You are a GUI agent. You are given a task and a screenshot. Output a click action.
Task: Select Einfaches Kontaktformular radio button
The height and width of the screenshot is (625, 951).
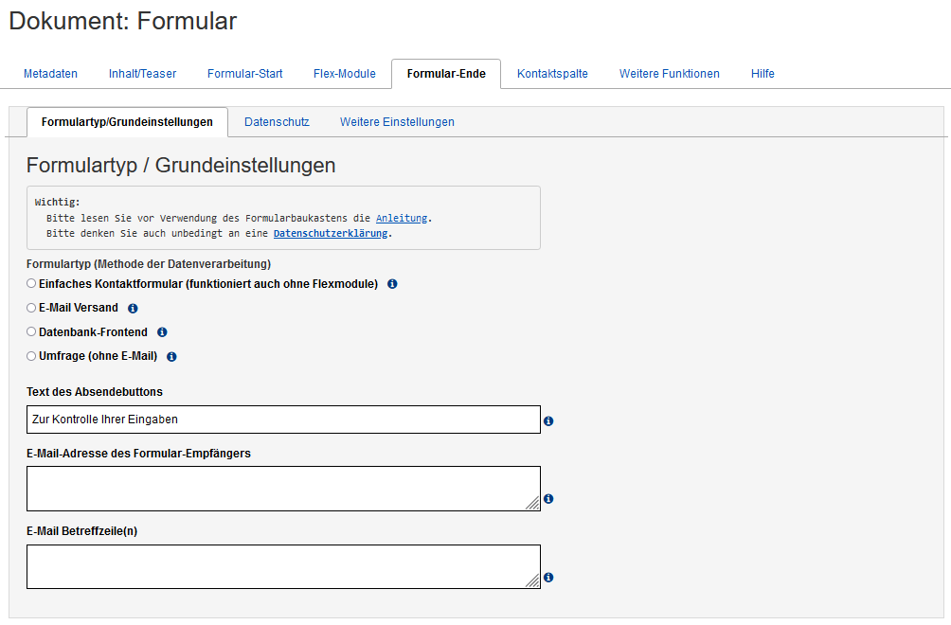[30, 282]
